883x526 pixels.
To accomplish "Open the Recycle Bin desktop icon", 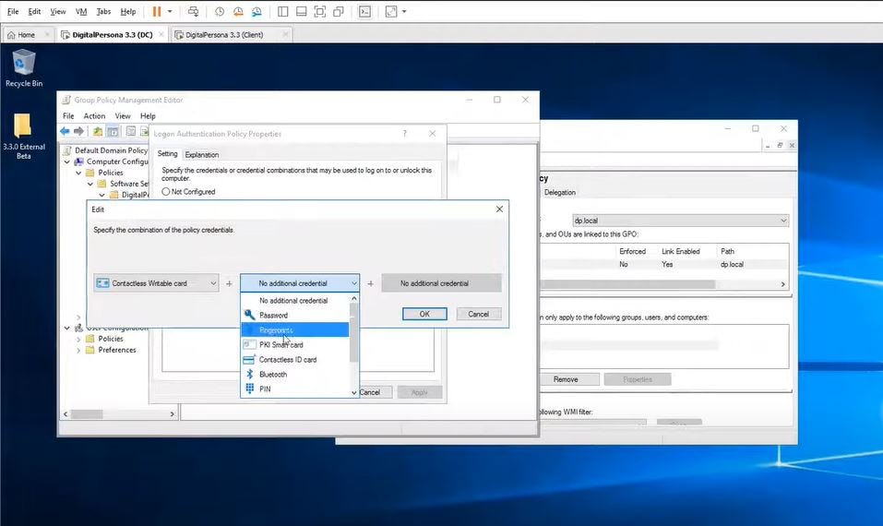I will [24, 67].
